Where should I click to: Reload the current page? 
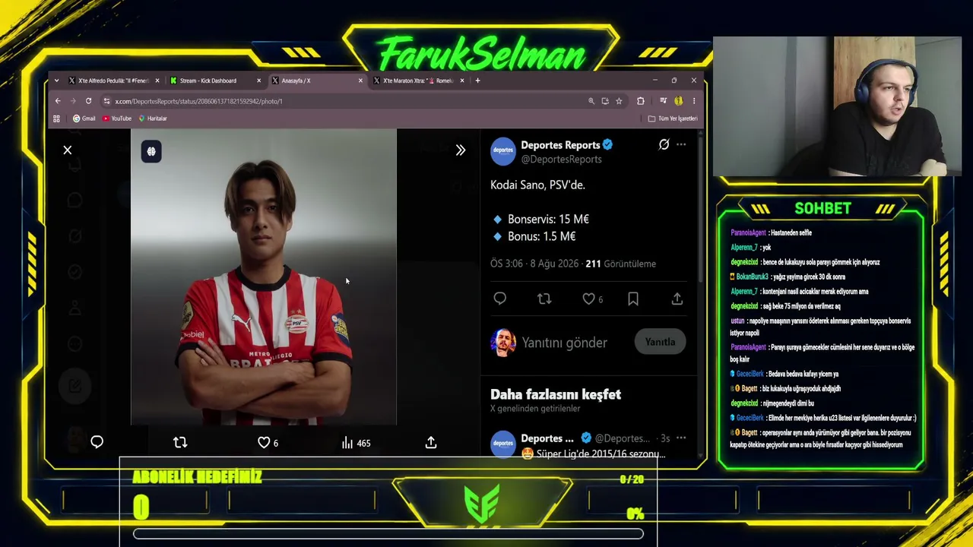pos(88,101)
